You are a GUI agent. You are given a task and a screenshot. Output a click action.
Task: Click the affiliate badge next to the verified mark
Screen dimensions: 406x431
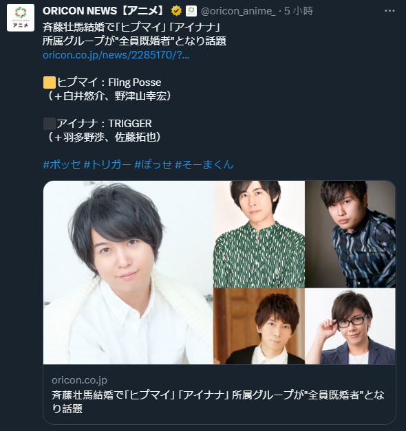click(191, 11)
